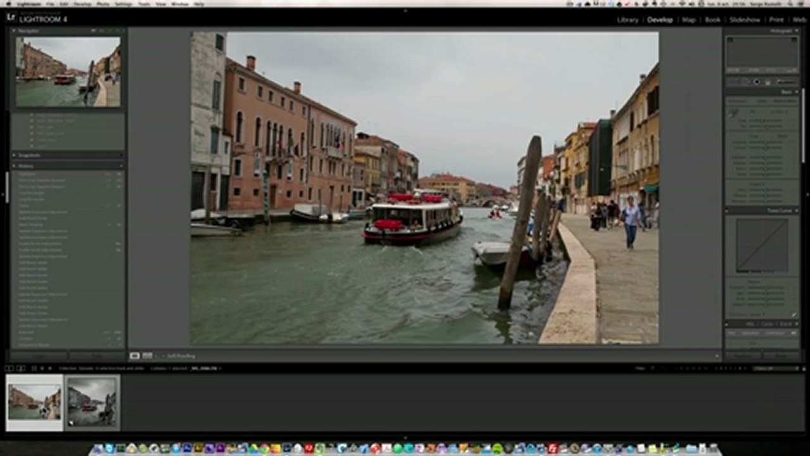810x456 pixels.
Task: Switch to the Slideshow module
Action: pos(745,20)
